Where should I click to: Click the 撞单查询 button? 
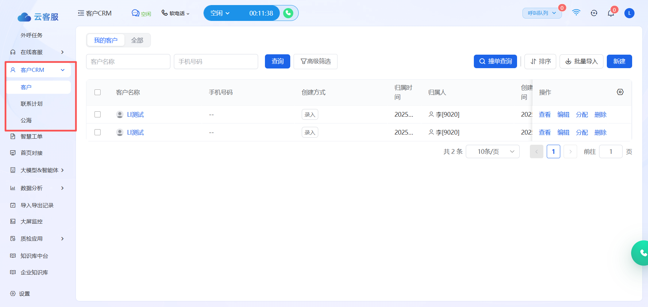point(495,61)
